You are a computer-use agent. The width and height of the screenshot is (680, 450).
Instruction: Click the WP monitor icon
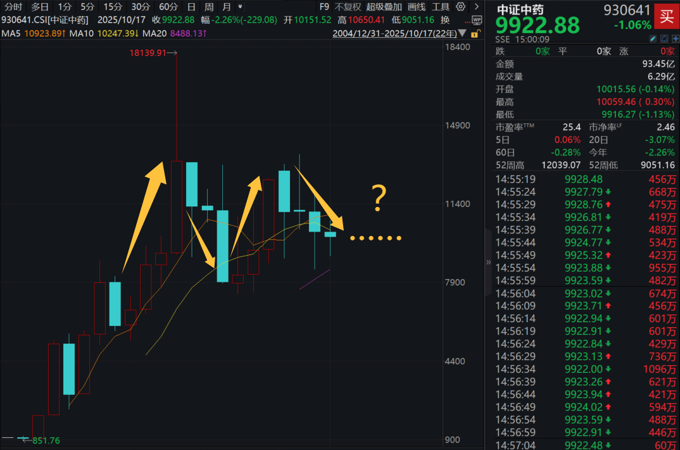[x=477, y=20]
